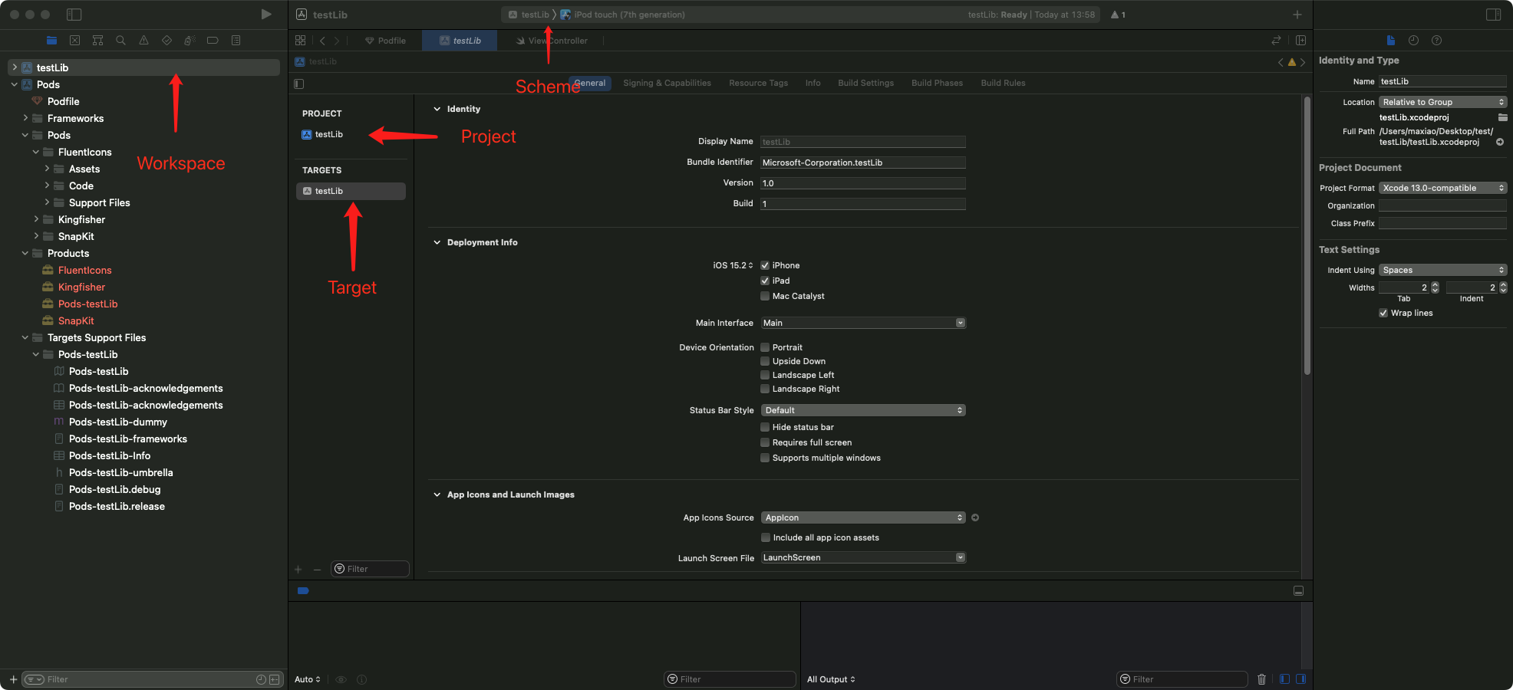
Task: Open the Source Control navigator
Action: (x=74, y=41)
